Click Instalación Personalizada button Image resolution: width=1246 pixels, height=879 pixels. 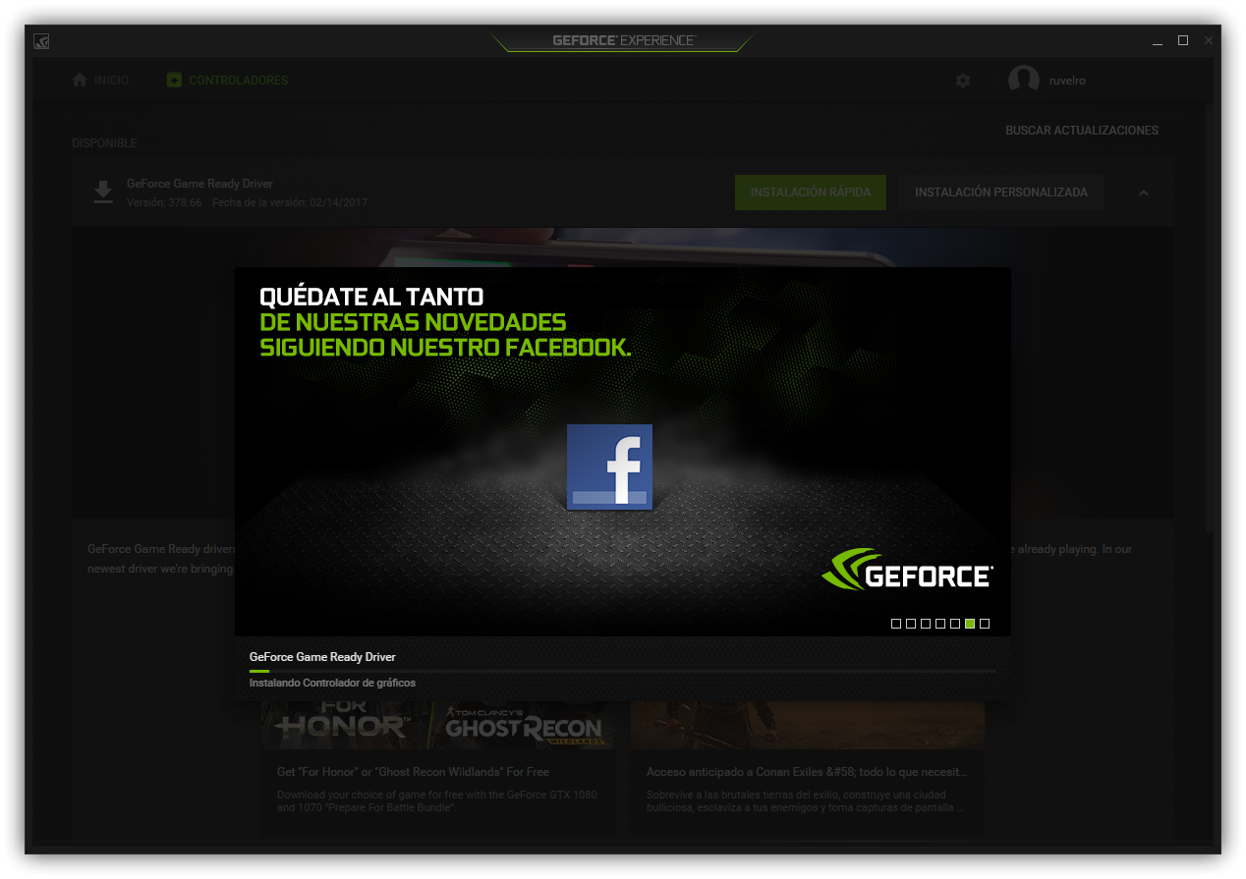click(1001, 192)
